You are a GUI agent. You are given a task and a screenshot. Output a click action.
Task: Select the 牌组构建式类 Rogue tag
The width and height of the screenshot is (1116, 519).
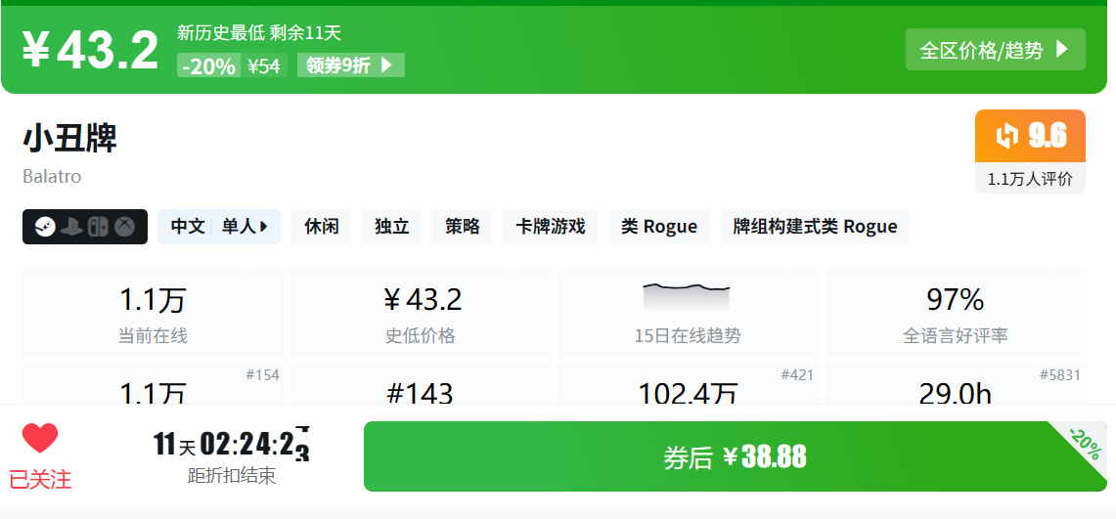click(x=815, y=227)
